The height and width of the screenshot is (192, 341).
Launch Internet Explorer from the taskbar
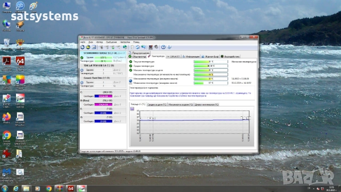(x=15, y=188)
